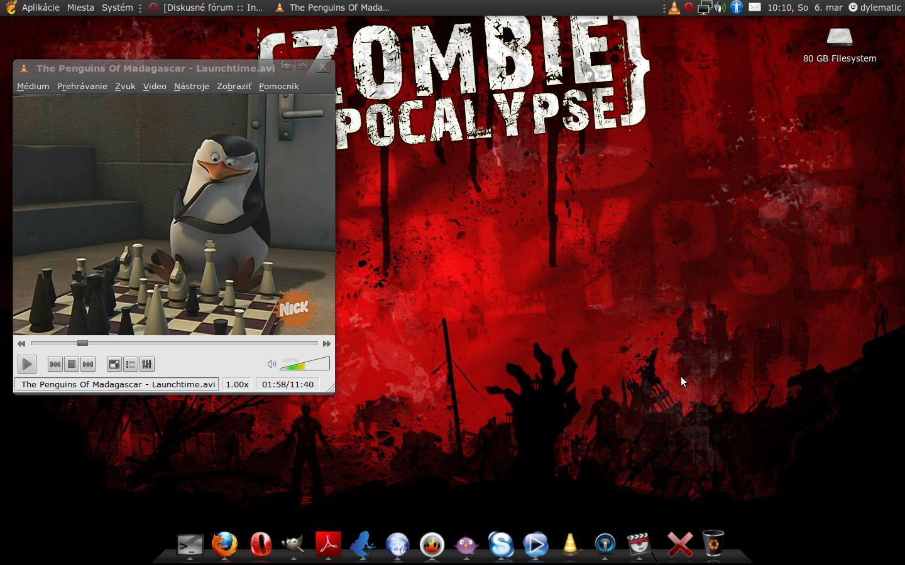Click the red X icon in dock

tap(680, 544)
